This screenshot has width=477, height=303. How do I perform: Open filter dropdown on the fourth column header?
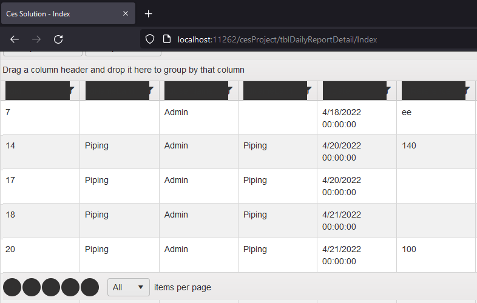pos(309,90)
